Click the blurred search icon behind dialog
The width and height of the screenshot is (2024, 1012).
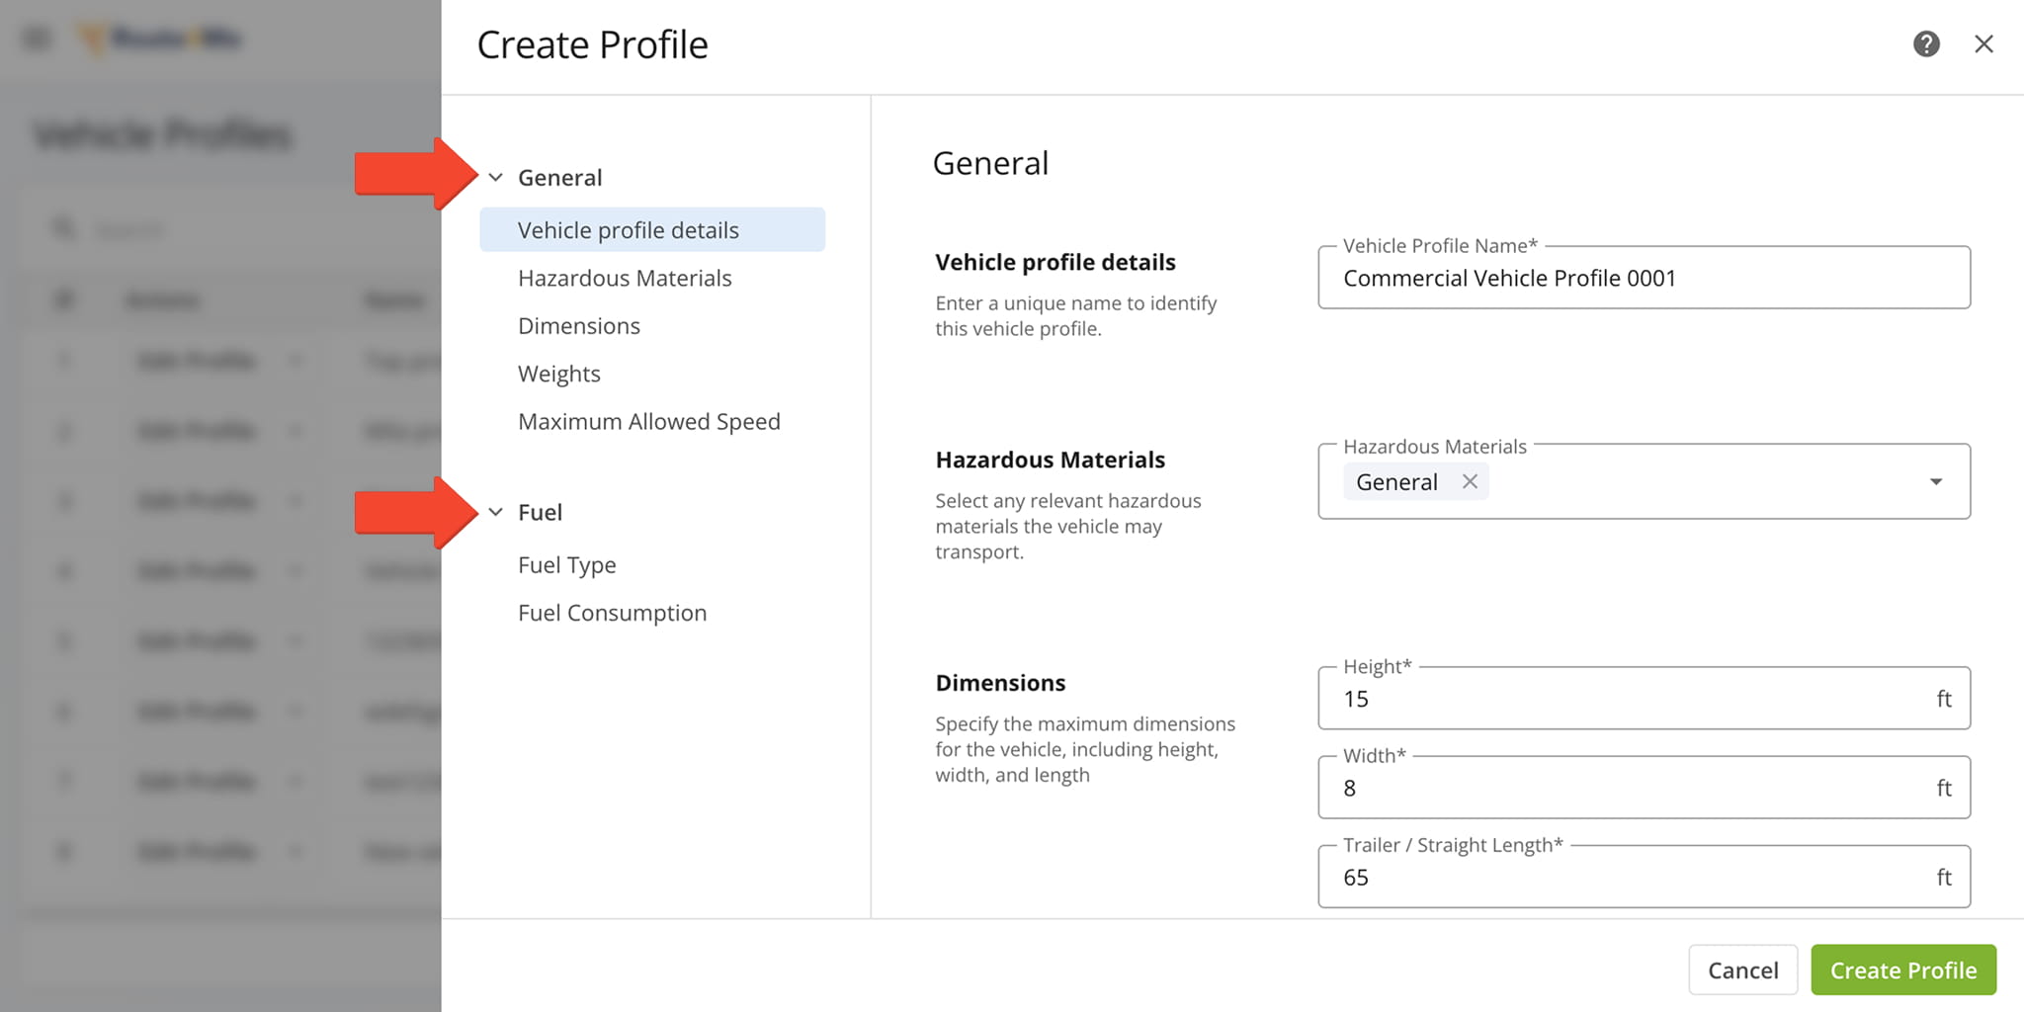[x=64, y=229]
